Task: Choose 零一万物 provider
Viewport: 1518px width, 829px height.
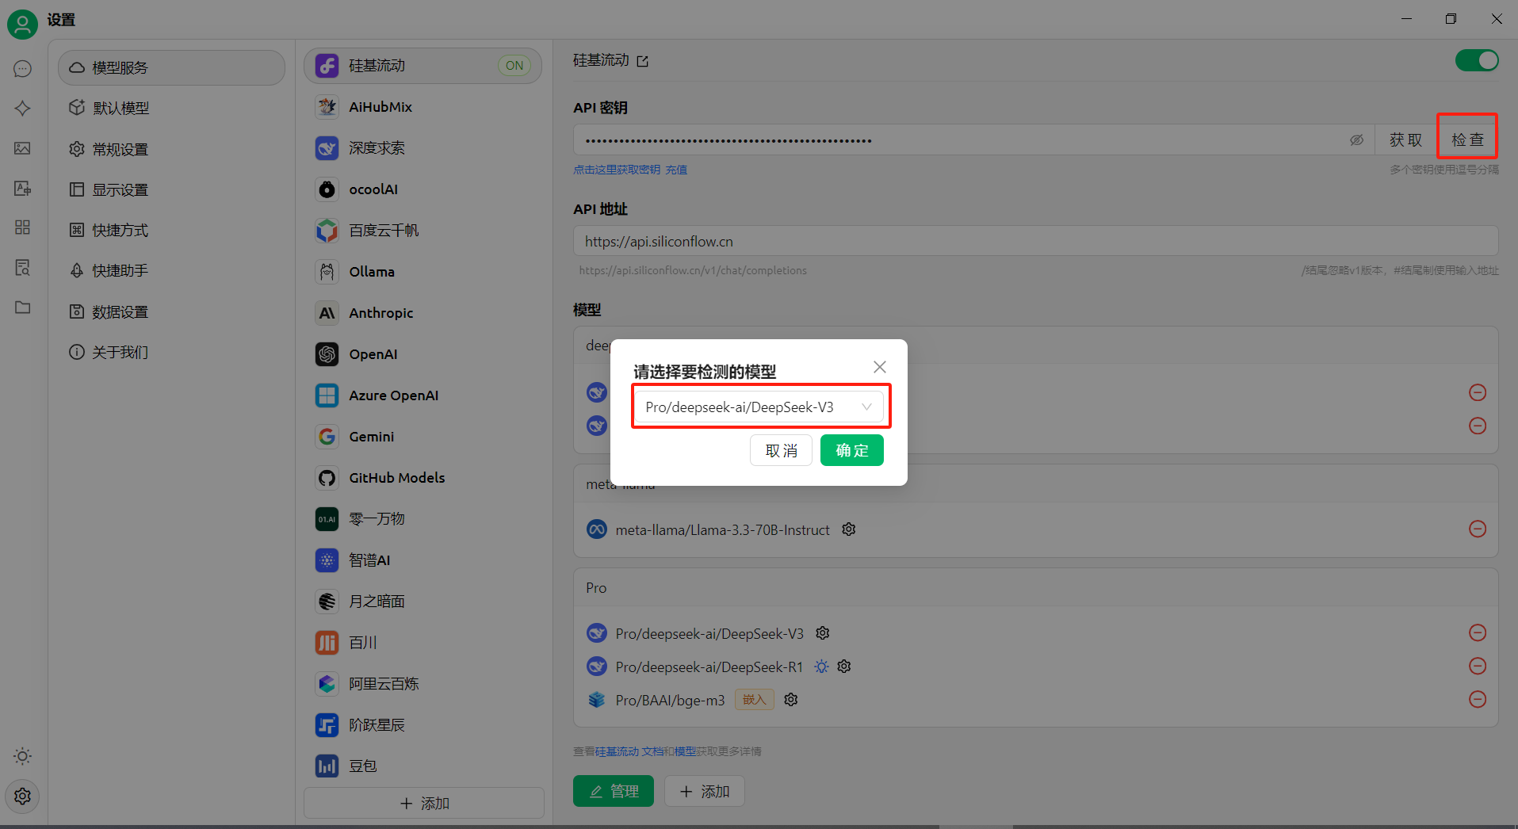Action: [x=423, y=519]
